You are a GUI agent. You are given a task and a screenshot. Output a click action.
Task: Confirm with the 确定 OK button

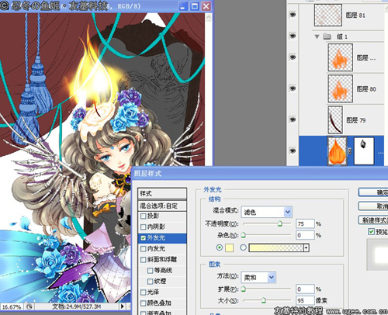click(373, 192)
